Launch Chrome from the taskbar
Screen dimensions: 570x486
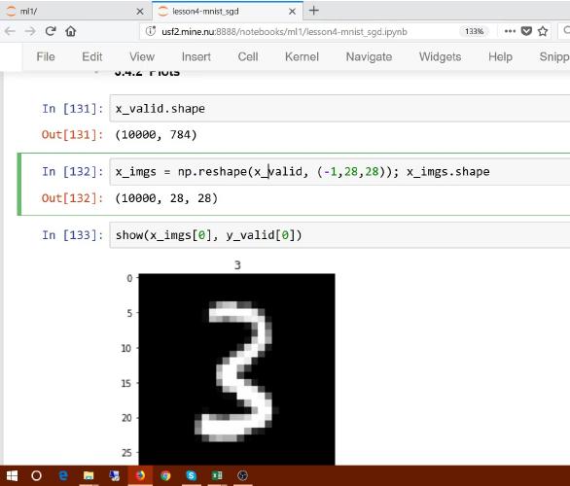tap(165, 475)
